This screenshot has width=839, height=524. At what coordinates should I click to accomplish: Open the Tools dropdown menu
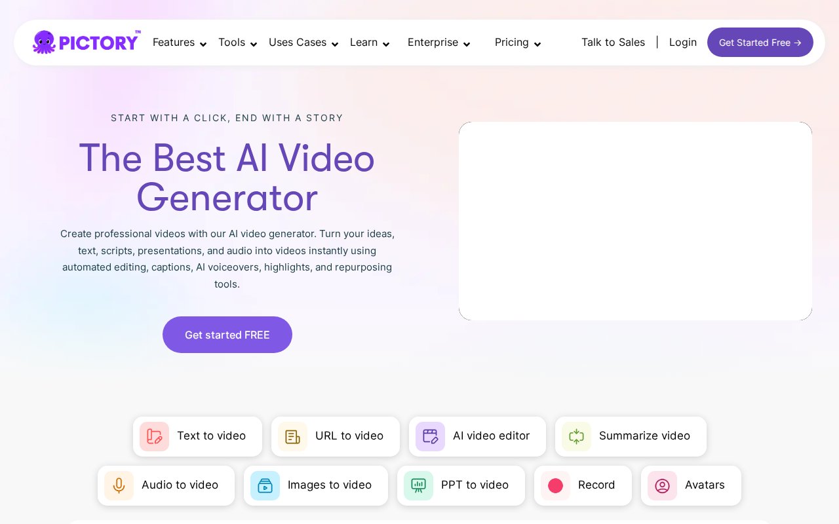(x=232, y=42)
